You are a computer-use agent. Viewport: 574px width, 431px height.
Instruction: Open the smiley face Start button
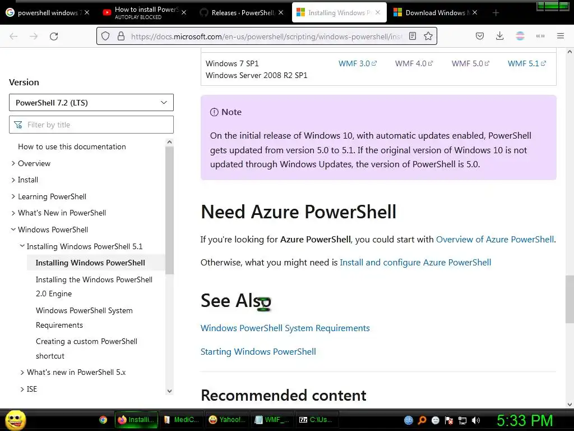(15, 420)
